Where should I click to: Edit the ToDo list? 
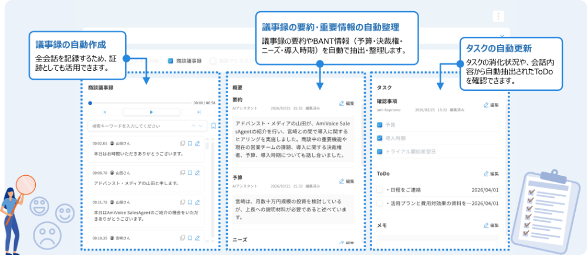coord(491,174)
